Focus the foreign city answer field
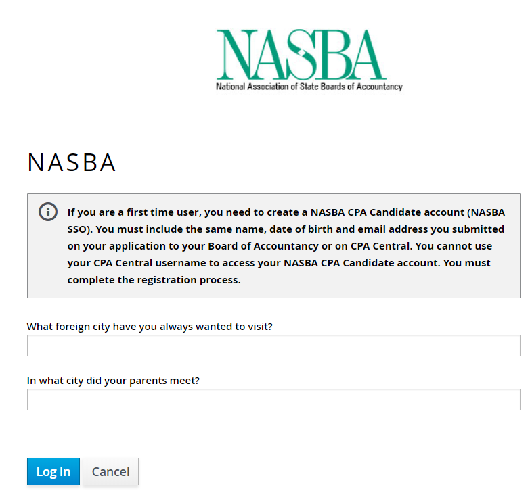 click(x=273, y=346)
